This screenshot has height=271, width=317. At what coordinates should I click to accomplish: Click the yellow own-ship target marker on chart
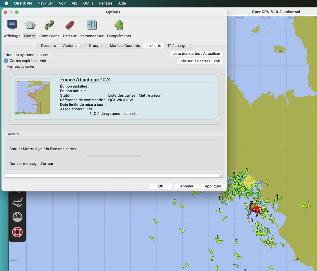(x=249, y=182)
